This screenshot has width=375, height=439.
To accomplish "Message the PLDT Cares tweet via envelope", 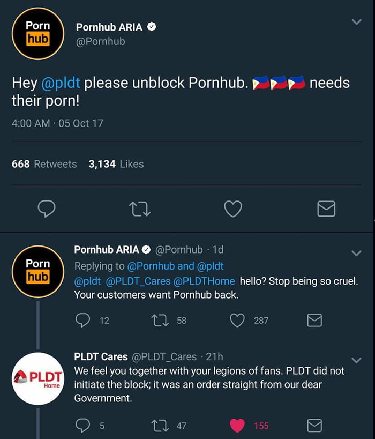I will (x=314, y=426).
